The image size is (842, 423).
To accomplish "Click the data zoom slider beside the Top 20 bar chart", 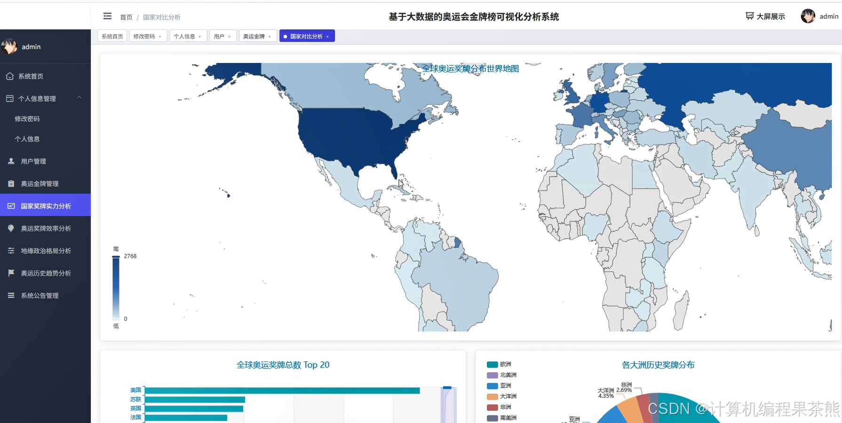I will click(449, 405).
